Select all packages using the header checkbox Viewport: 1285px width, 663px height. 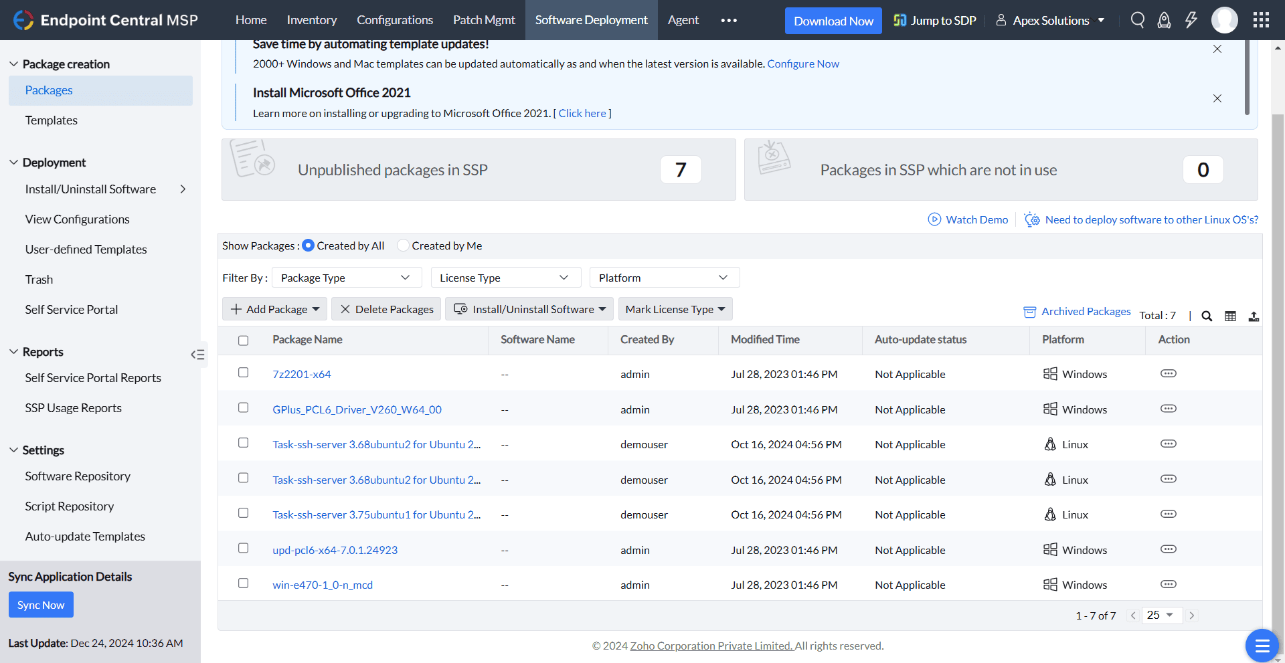coord(243,341)
